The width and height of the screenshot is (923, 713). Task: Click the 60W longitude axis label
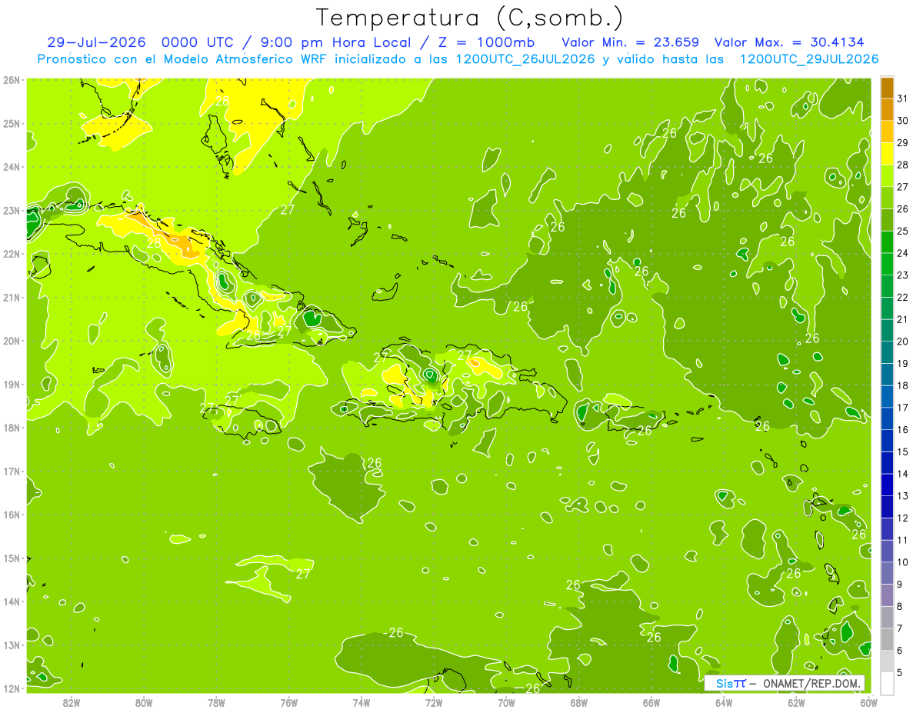click(869, 702)
